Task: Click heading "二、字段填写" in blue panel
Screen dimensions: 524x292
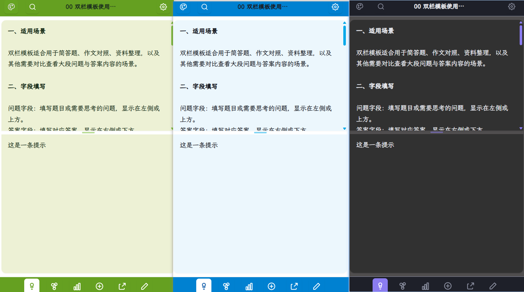Action: coord(199,86)
